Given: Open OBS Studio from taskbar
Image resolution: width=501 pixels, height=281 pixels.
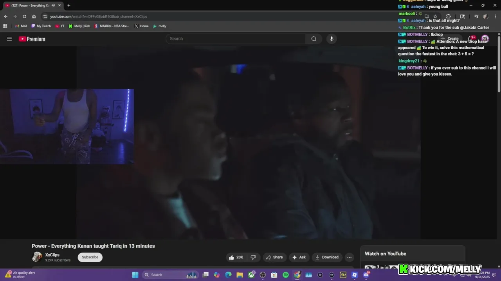Looking at the screenshot, I should (263, 275).
